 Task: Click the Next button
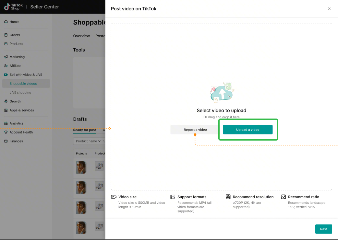(x=323, y=229)
